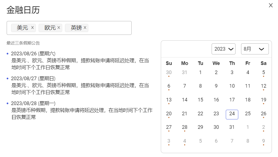
Task: Remove the 欧元 currency tag
Action: (x=59, y=28)
